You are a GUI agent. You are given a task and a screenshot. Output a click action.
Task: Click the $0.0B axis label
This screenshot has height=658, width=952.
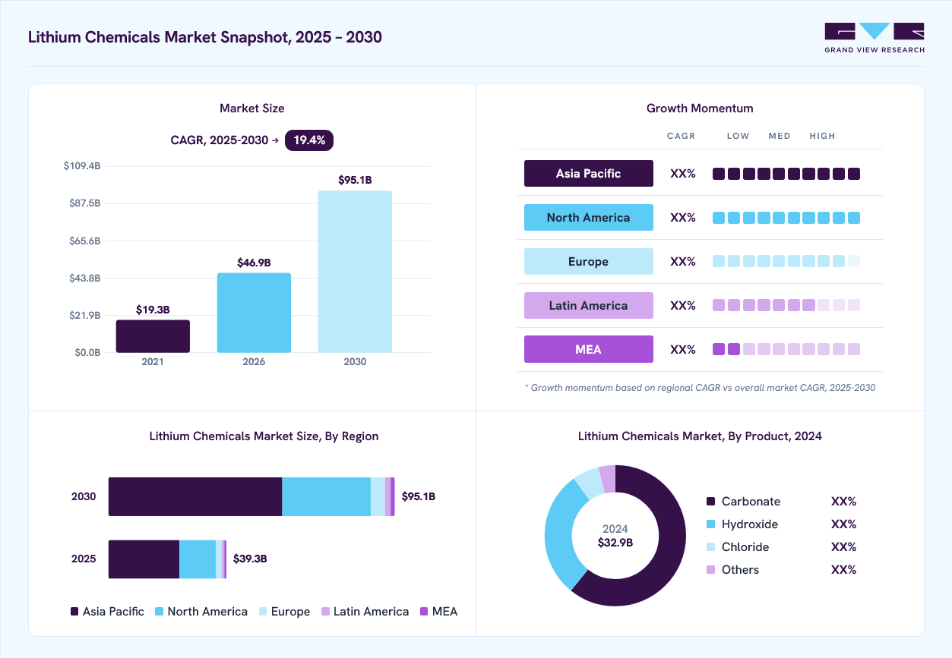tap(87, 352)
